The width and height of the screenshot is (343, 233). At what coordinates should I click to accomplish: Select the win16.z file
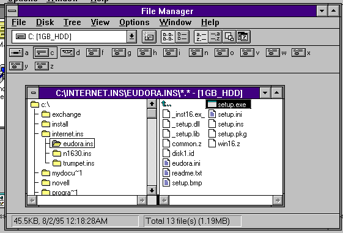click(x=224, y=144)
